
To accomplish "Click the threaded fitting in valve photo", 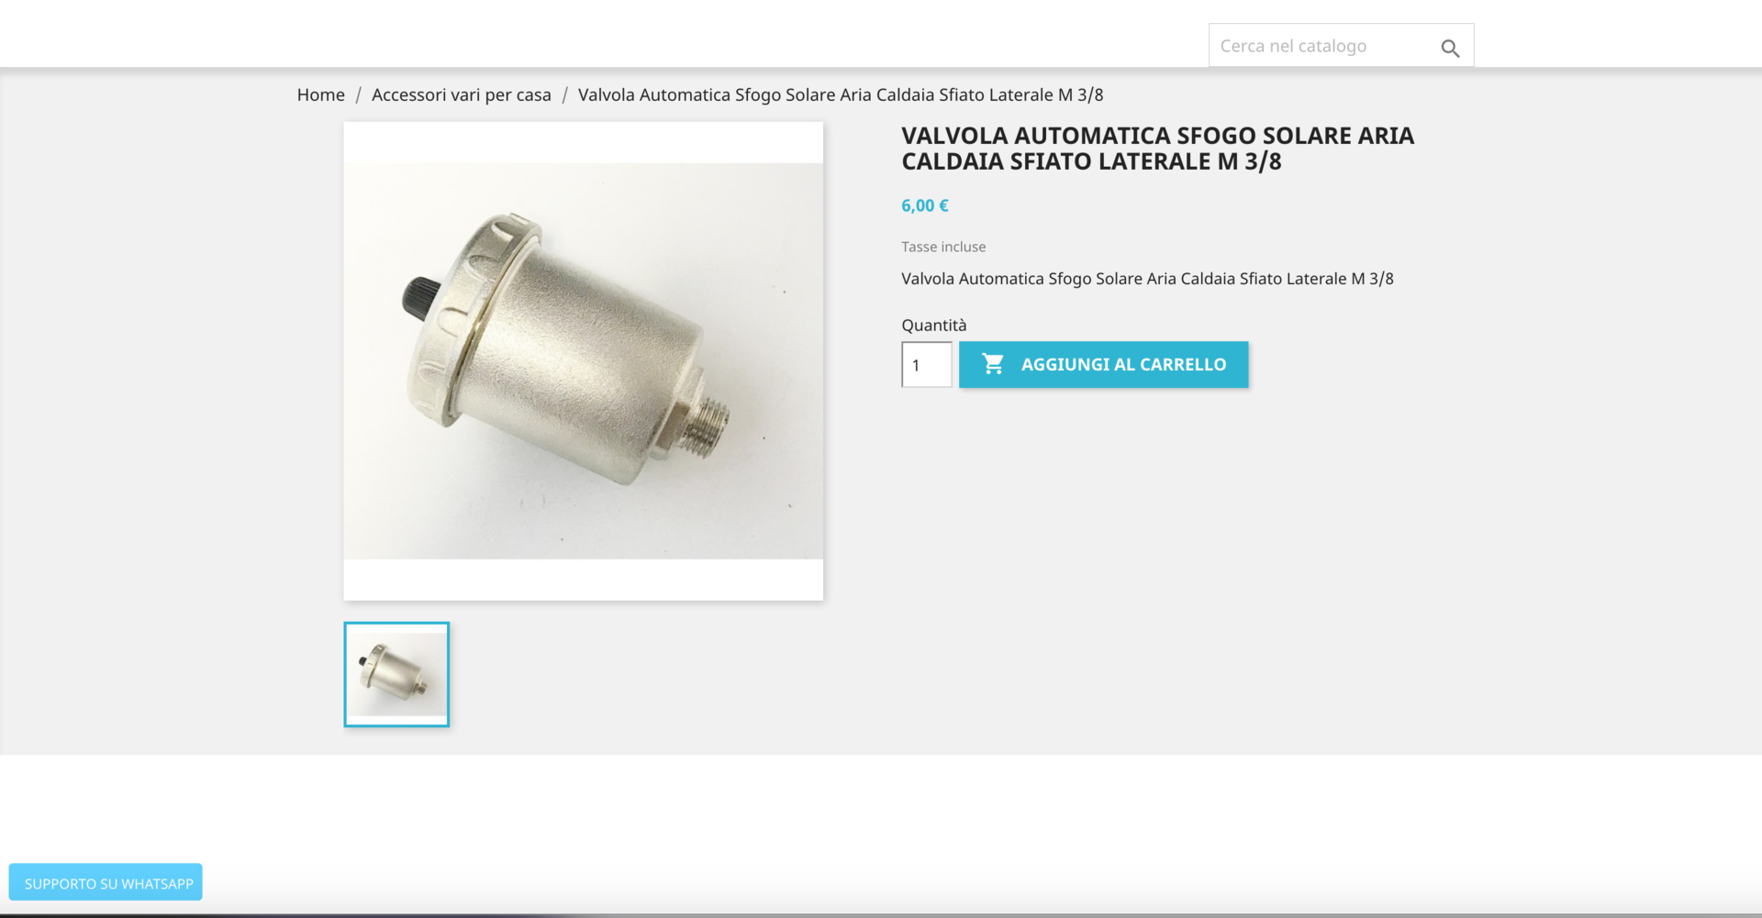I will 707,423.
